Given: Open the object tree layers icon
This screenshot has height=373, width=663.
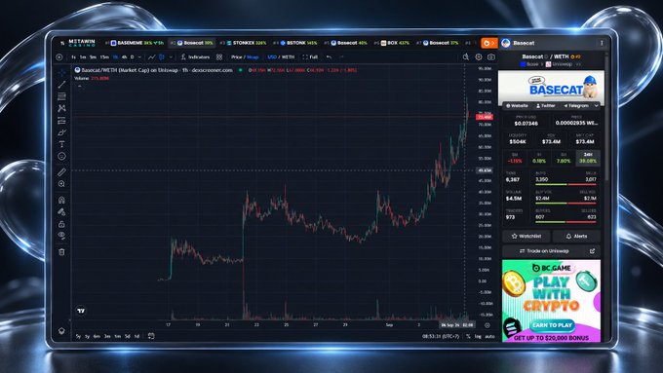Looking at the screenshot, I should click(61, 331).
